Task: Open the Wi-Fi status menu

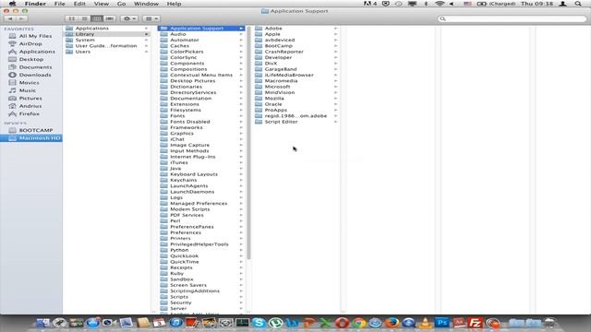Action: 440,4
